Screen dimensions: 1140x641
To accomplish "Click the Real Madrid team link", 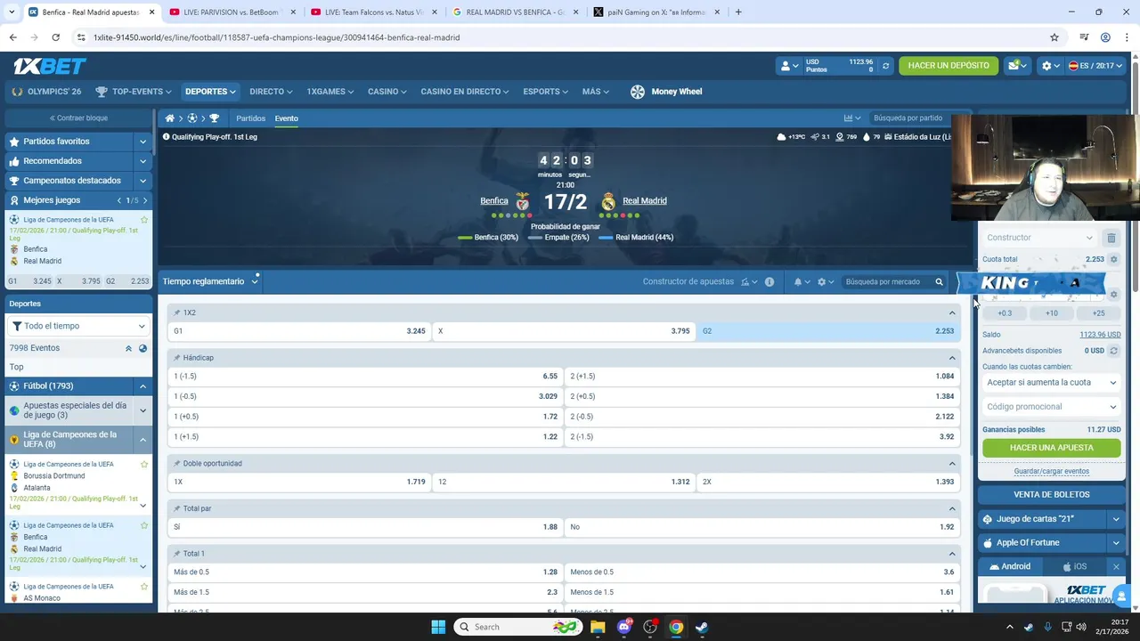I will pos(645,201).
